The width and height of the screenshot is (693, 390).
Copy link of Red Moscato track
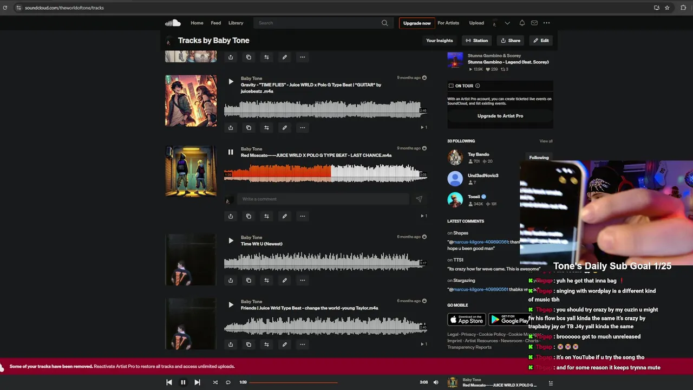tap(249, 216)
